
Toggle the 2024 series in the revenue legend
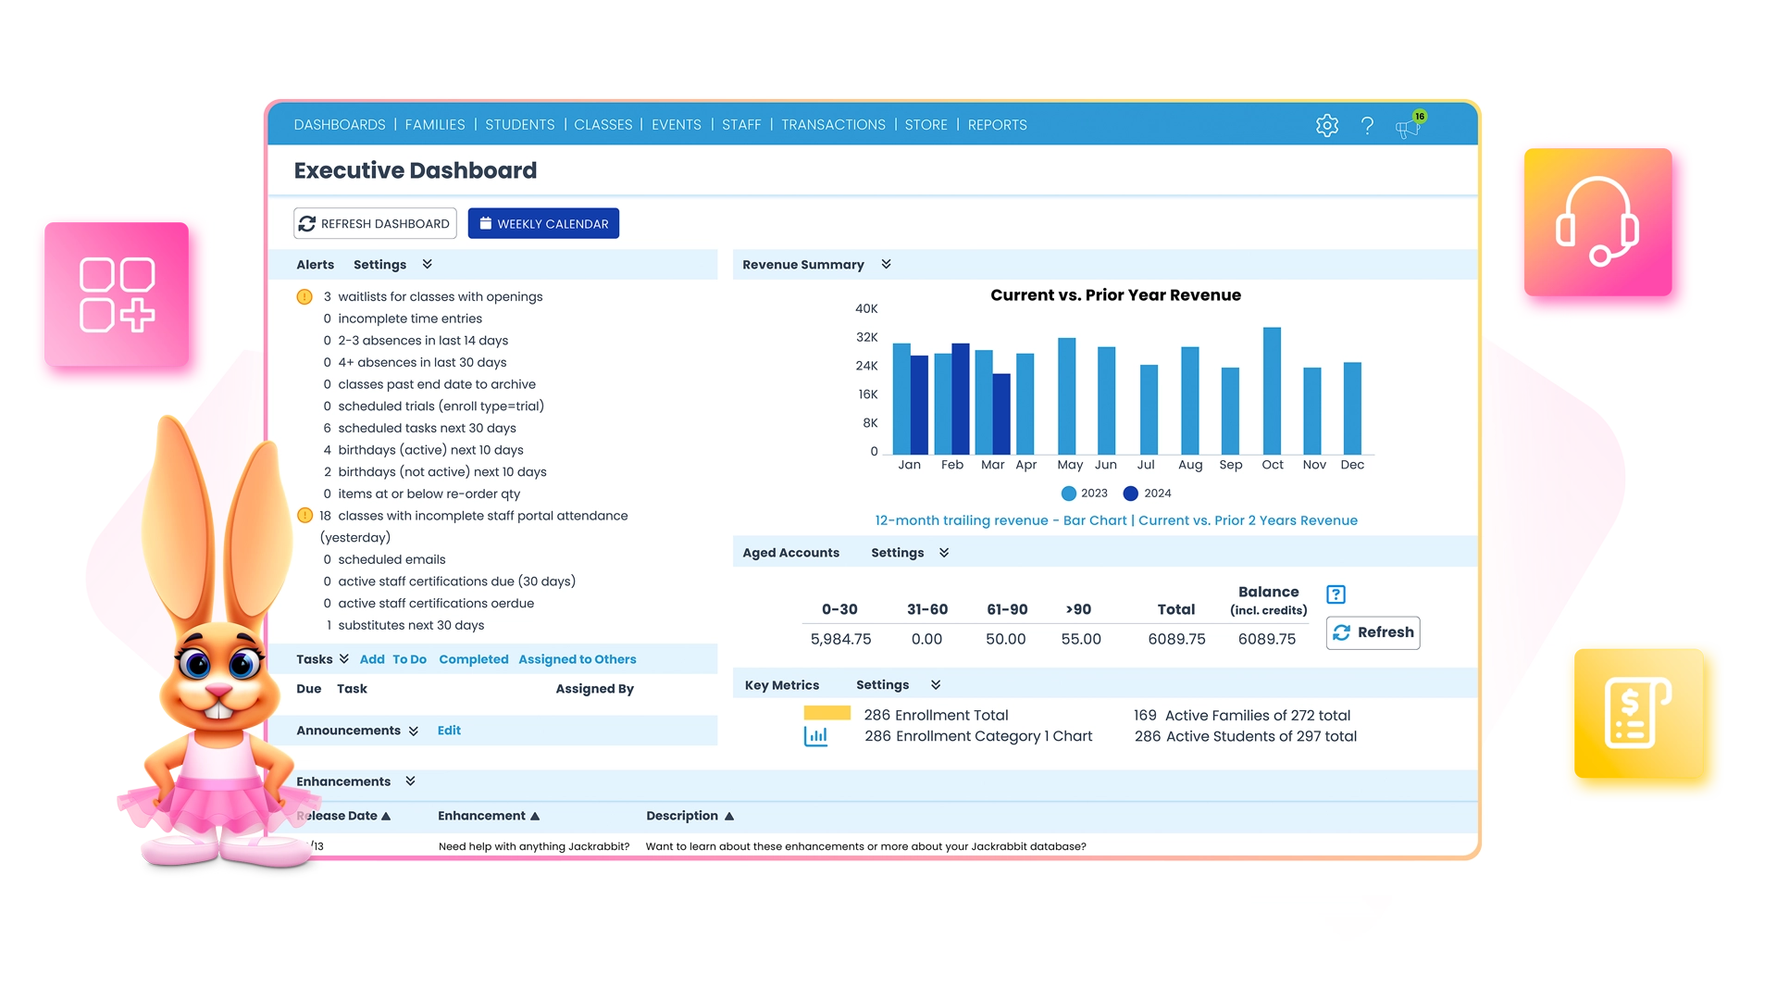pyautogui.click(x=1148, y=494)
